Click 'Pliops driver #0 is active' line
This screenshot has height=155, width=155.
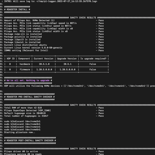coord(21,151)
